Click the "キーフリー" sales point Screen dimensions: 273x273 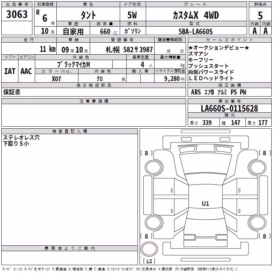coord(201,60)
